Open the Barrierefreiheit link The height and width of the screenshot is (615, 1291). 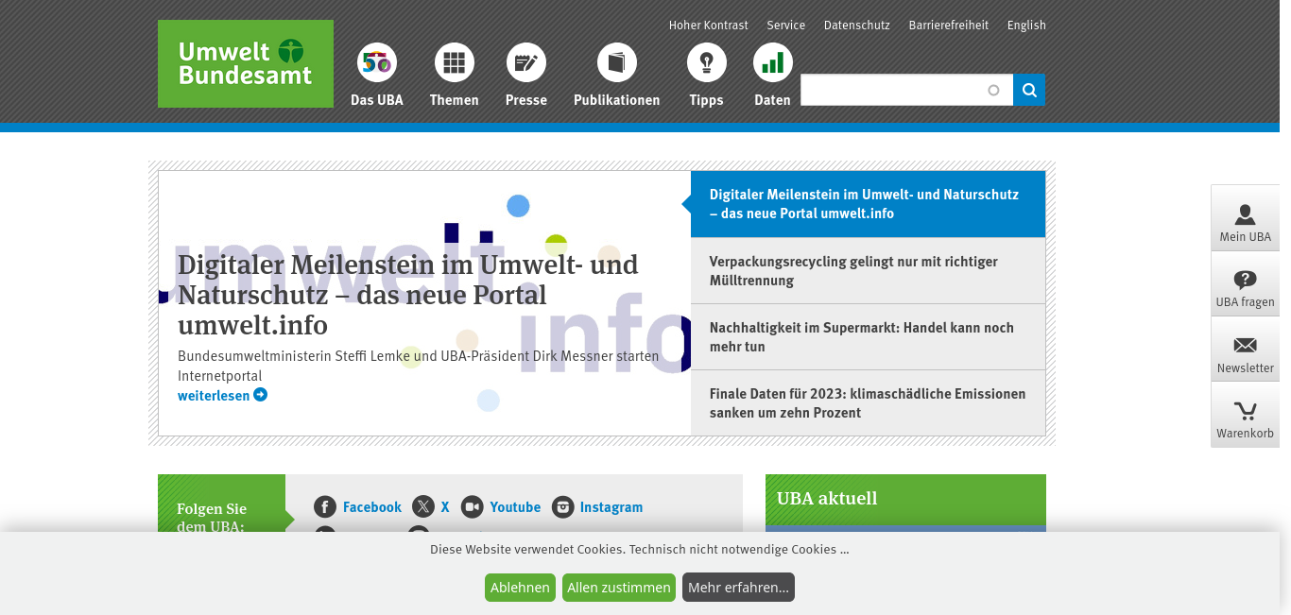click(949, 26)
